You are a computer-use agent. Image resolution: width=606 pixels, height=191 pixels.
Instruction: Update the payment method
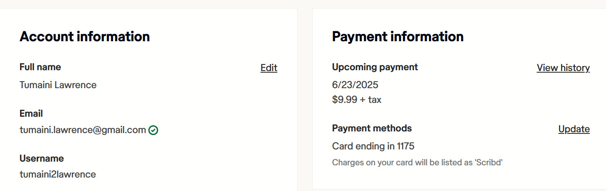(x=574, y=129)
